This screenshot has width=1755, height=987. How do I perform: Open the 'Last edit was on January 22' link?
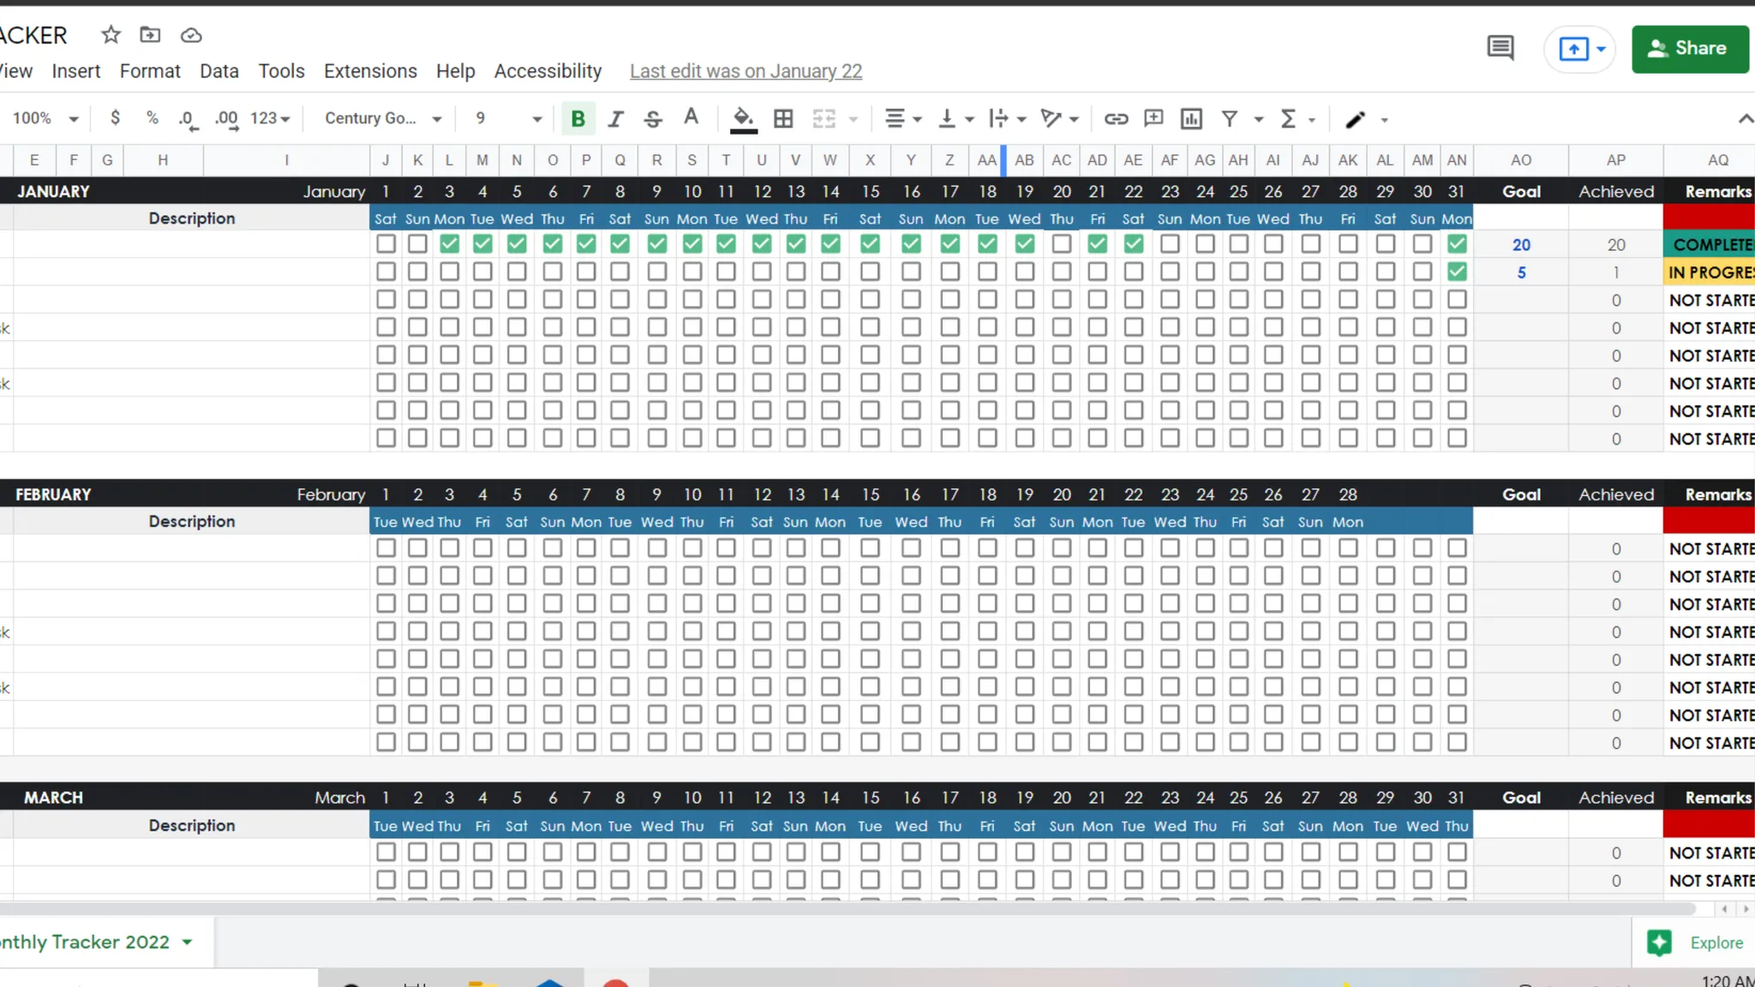[x=746, y=71]
